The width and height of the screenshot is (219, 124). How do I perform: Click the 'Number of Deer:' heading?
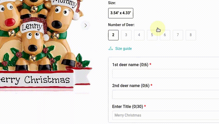pyautogui.click(x=121, y=25)
